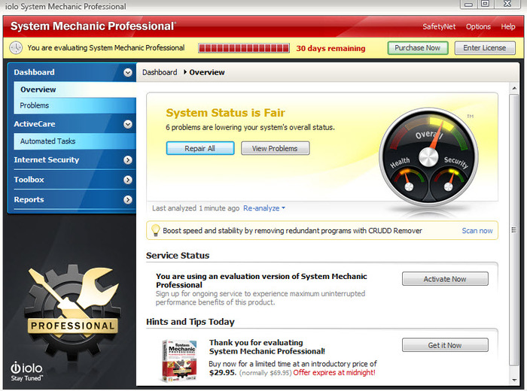Click the Professional gear and wrench logo
Viewport: 527px width, 391px height.
click(72, 311)
